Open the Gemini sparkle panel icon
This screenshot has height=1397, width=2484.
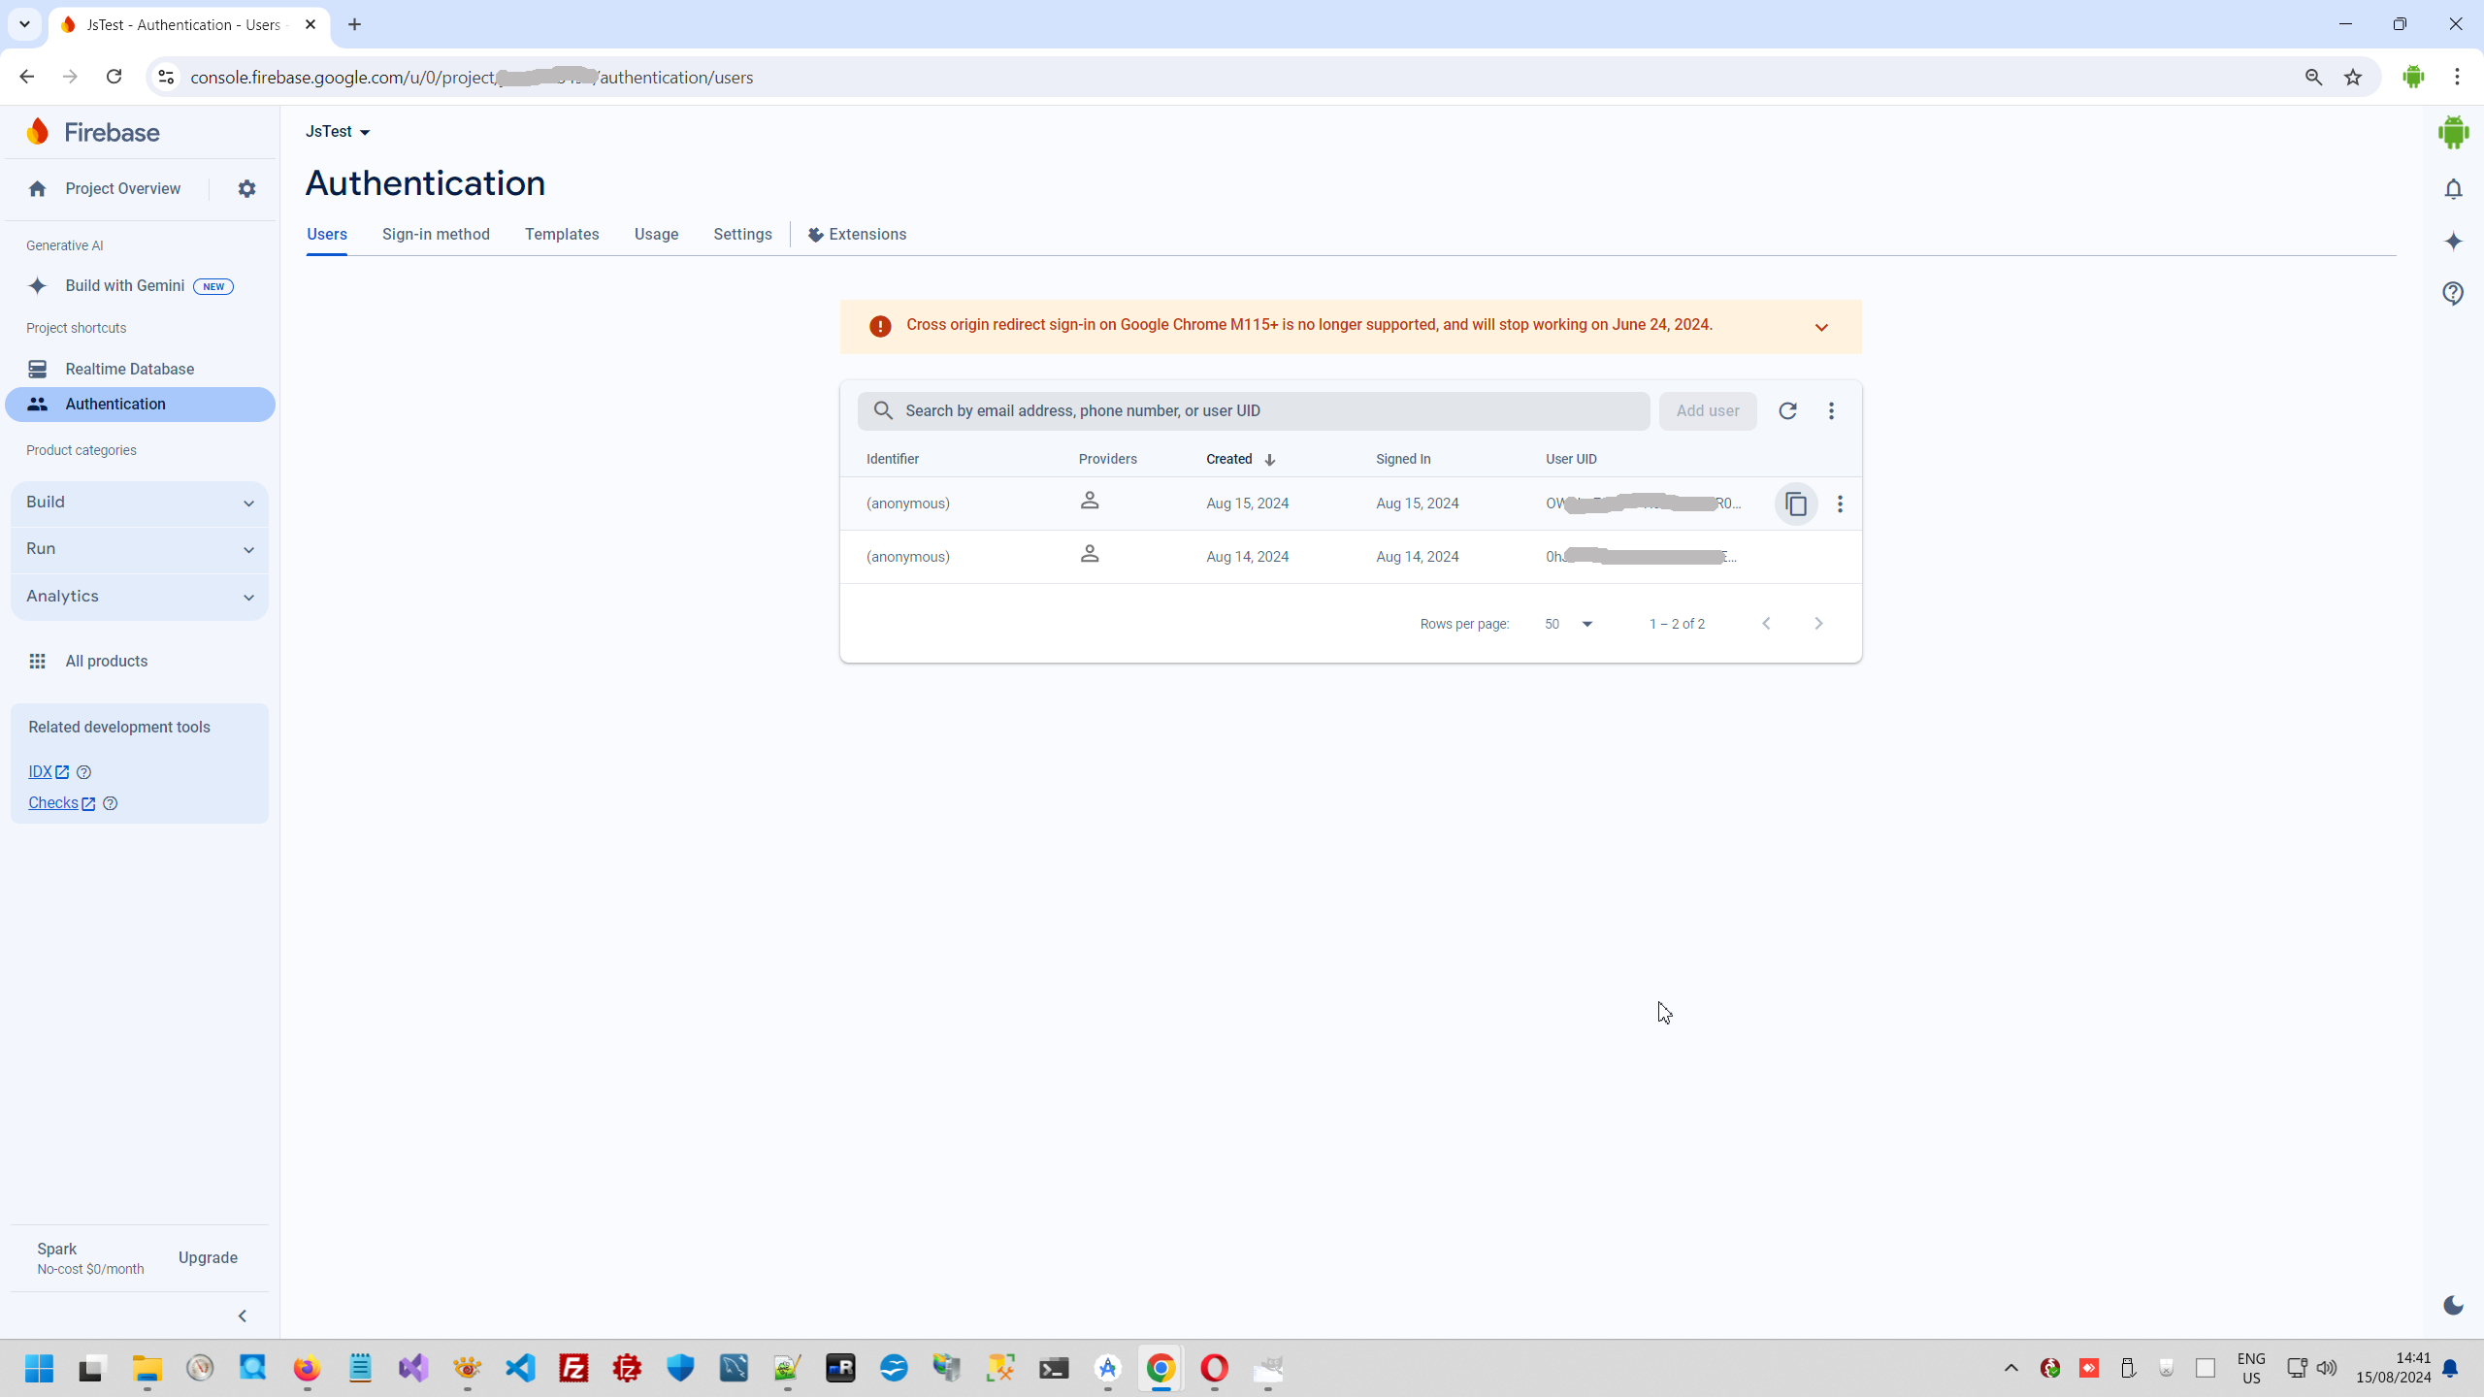(x=2453, y=241)
